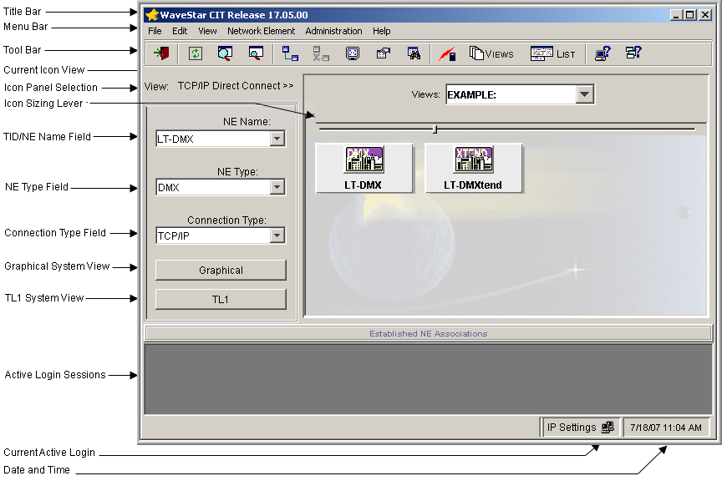The height and width of the screenshot is (481, 722).
Task: Open the Administration menu
Action: click(x=333, y=31)
